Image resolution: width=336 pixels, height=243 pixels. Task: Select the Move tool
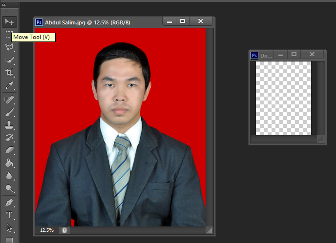(9, 21)
